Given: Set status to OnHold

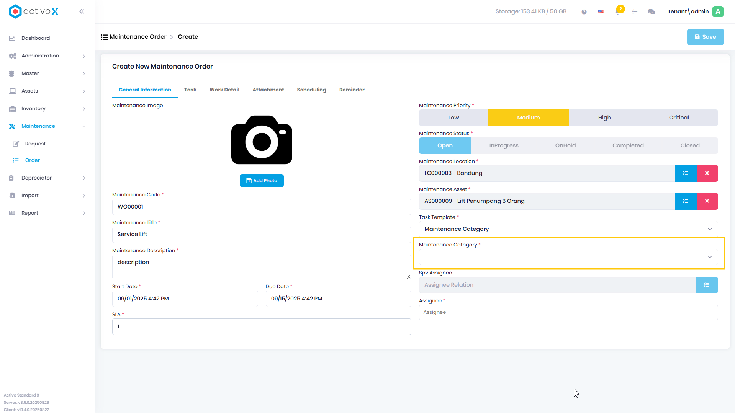Looking at the screenshot, I should (565, 146).
